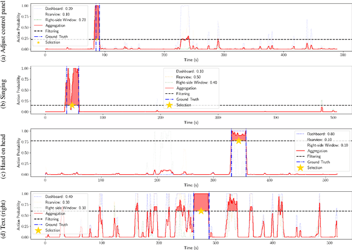
Task: Click the red shaded peak in Adjust control panel plot
Action: [97, 22]
